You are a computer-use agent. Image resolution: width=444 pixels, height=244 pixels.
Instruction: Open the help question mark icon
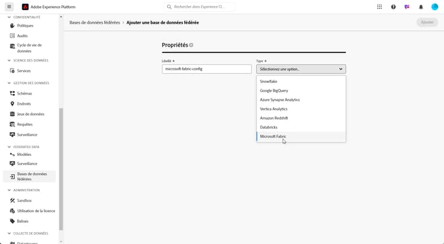(394, 7)
